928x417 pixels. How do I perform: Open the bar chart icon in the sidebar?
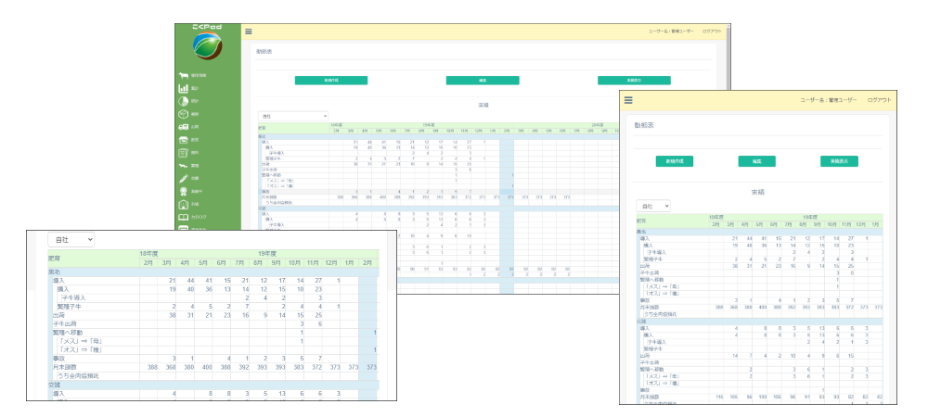tap(183, 89)
